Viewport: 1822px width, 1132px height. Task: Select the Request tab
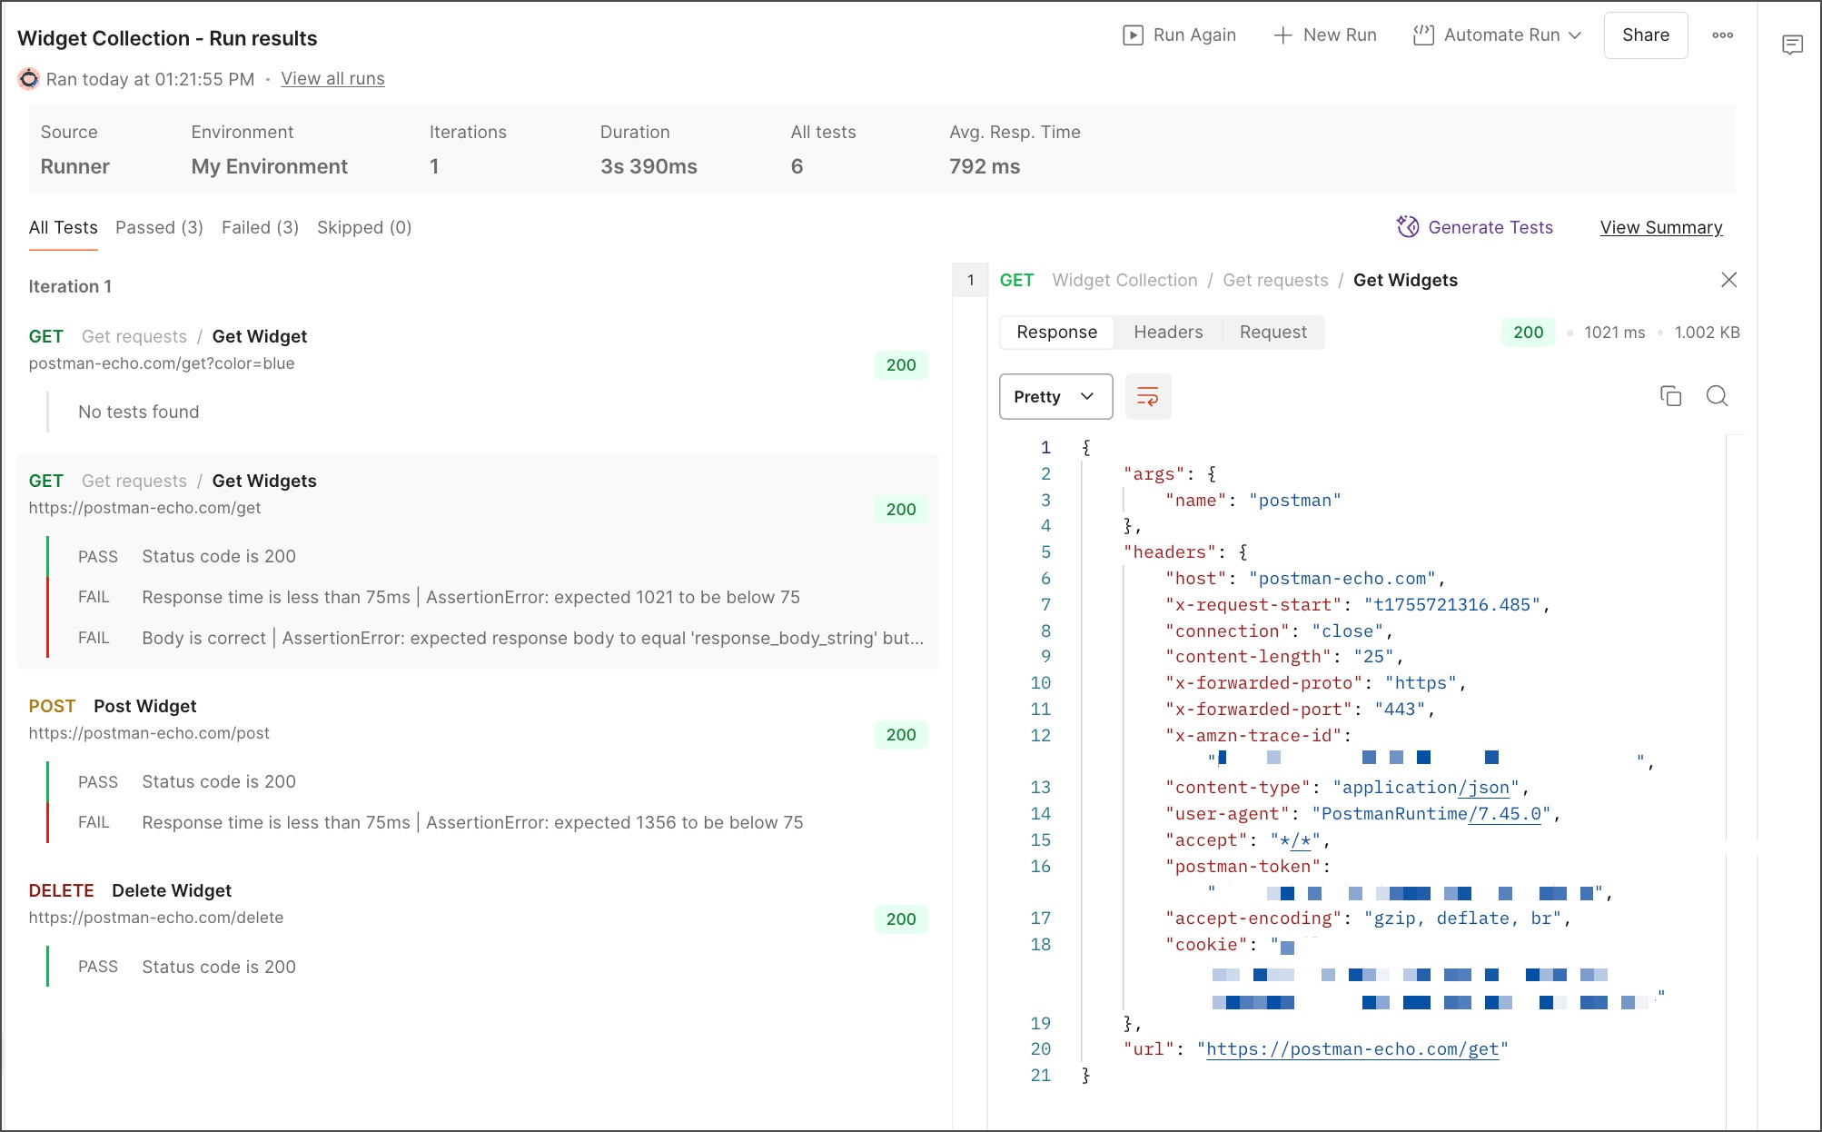coord(1272,333)
